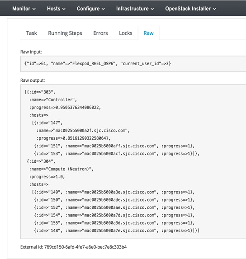
Task: Click the raw input text starting with "id"=>61
Action: (x=98, y=64)
